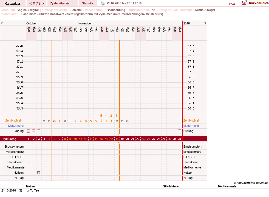This screenshot has width=269, height=197.
Task: Click the November month label
Action: pyautogui.click(x=85, y=23)
